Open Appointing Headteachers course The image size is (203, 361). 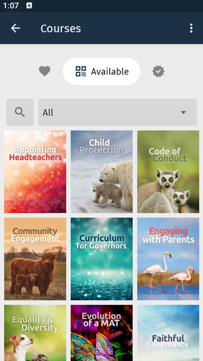[35, 172]
